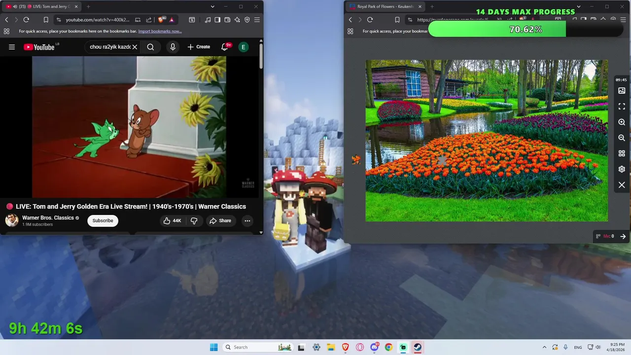This screenshot has height=355, width=631.
Task: Go back in the puzzle browser window
Action: (351, 20)
